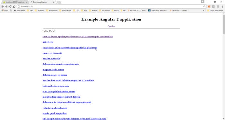Click the Chrome profile icon in the title bar
The height and width of the screenshot is (120, 225).
pyautogui.click(x=203, y=1)
